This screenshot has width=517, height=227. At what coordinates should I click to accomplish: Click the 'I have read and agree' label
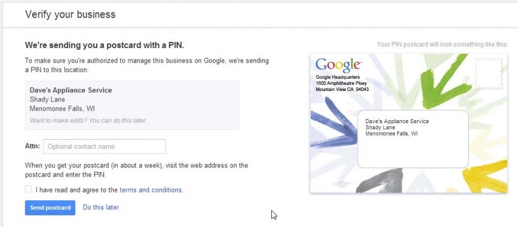coord(77,190)
